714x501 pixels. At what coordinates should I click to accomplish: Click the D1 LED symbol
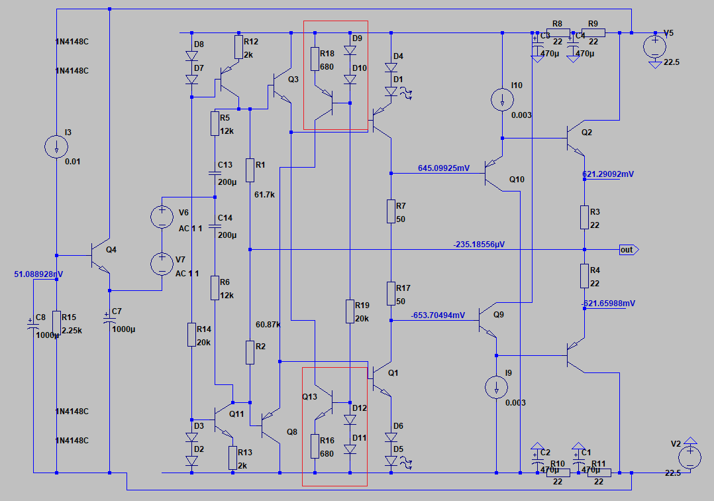(x=391, y=91)
